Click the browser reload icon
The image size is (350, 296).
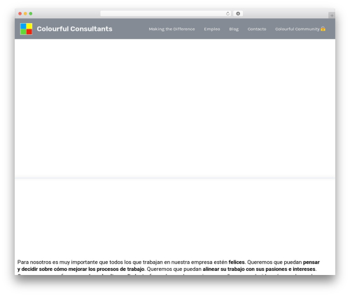tap(227, 14)
